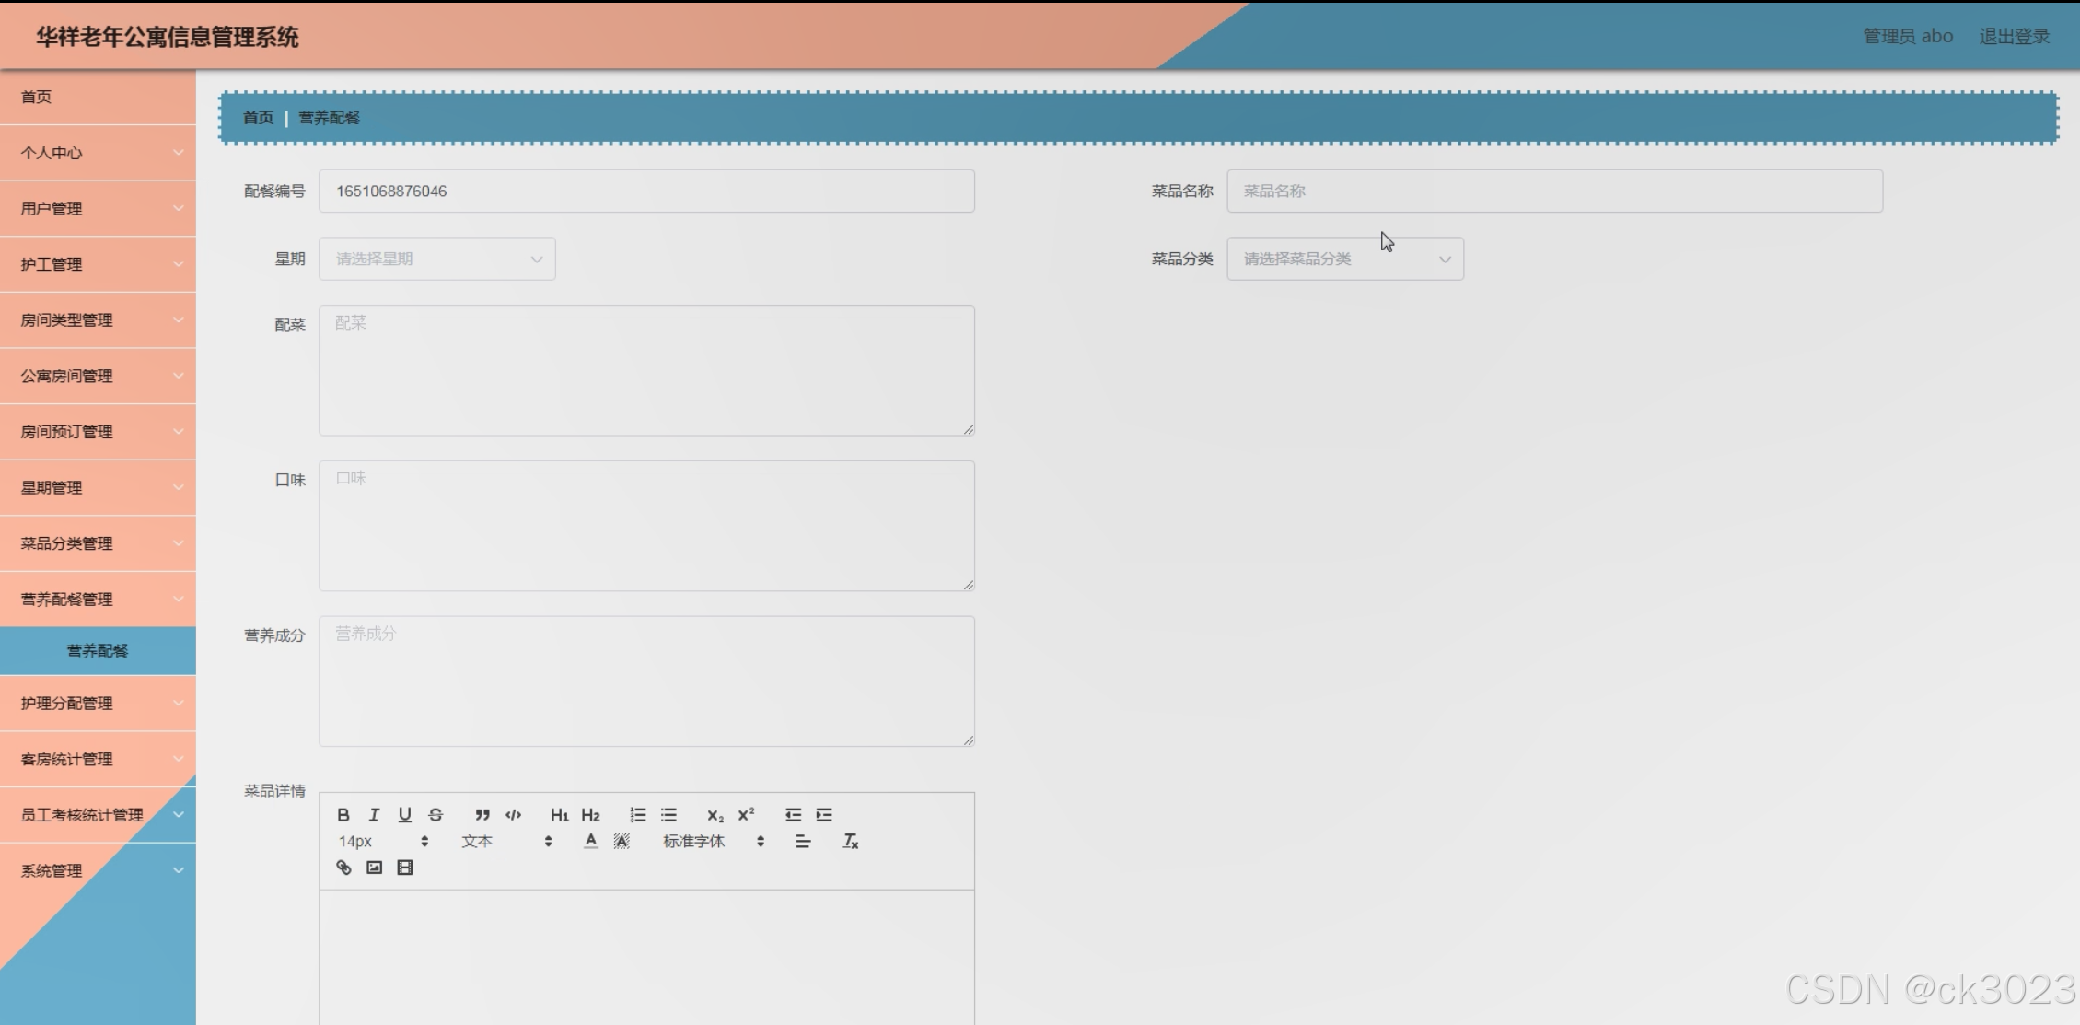This screenshot has height=1025, width=2080.
Task: Click the underline icon in the toolbar
Action: tap(404, 815)
